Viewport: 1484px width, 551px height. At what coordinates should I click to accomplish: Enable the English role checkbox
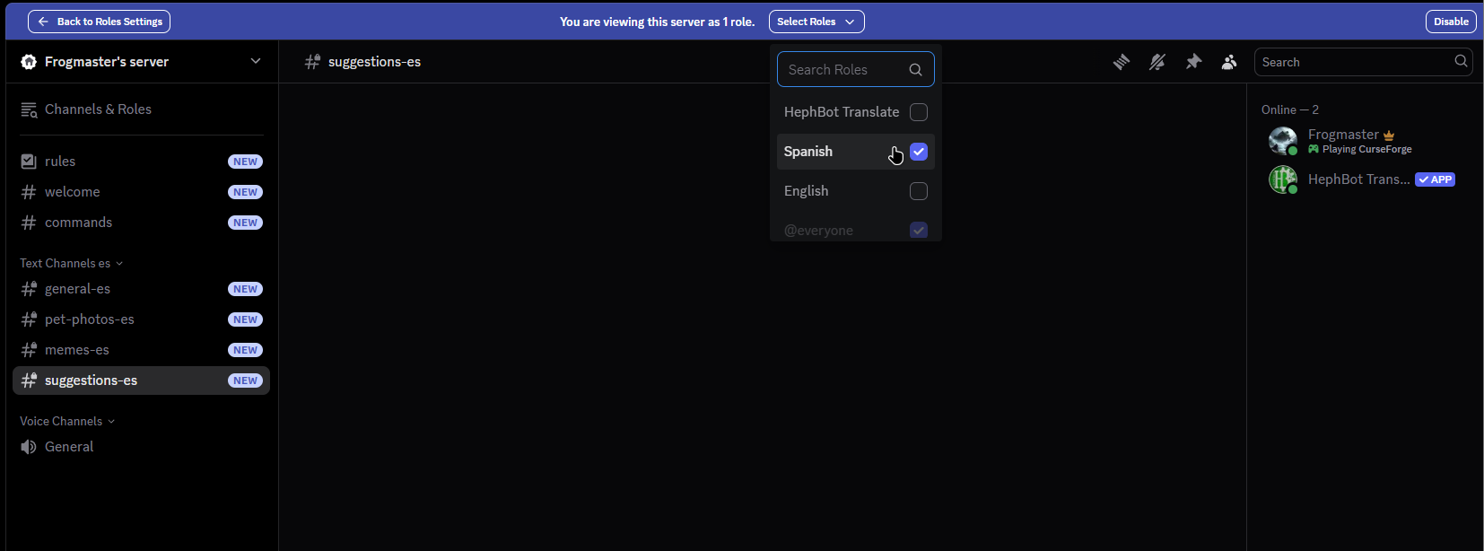coord(918,191)
